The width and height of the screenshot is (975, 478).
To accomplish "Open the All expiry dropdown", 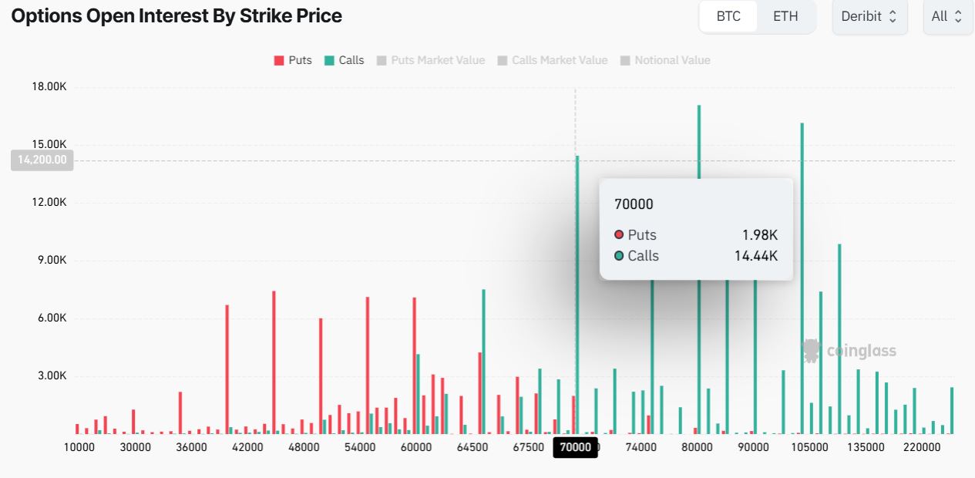I will tap(947, 16).
